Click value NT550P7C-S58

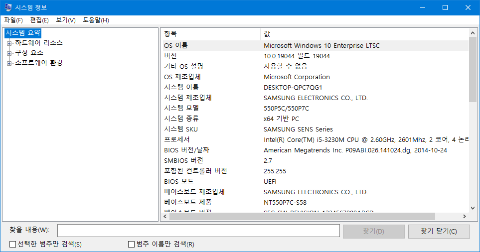285,202
